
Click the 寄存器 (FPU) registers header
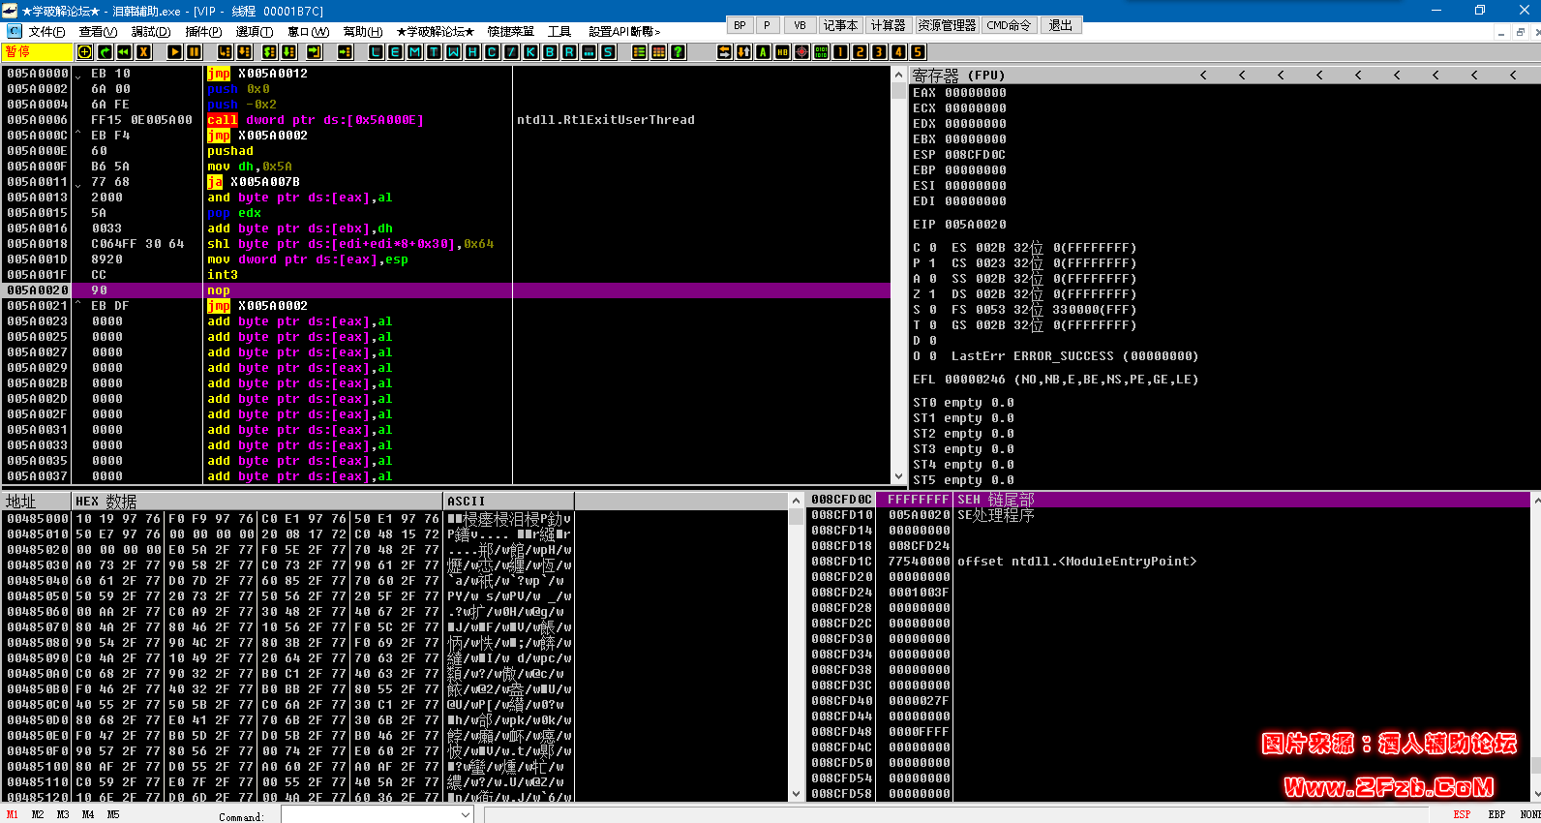[x=959, y=75]
